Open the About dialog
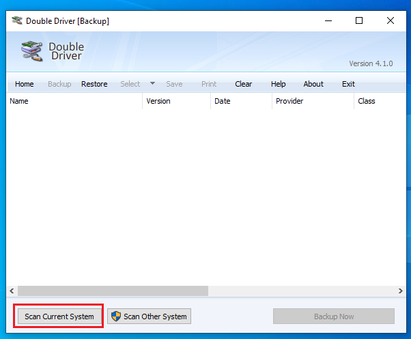The image size is (411, 339). click(x=313, y=84)
